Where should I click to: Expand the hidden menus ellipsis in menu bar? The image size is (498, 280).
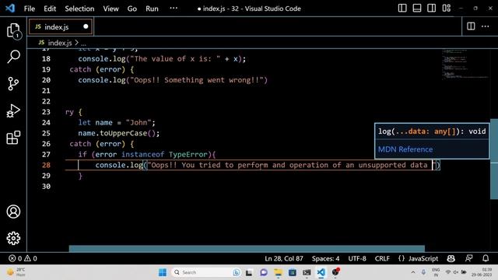coord(174,9)
